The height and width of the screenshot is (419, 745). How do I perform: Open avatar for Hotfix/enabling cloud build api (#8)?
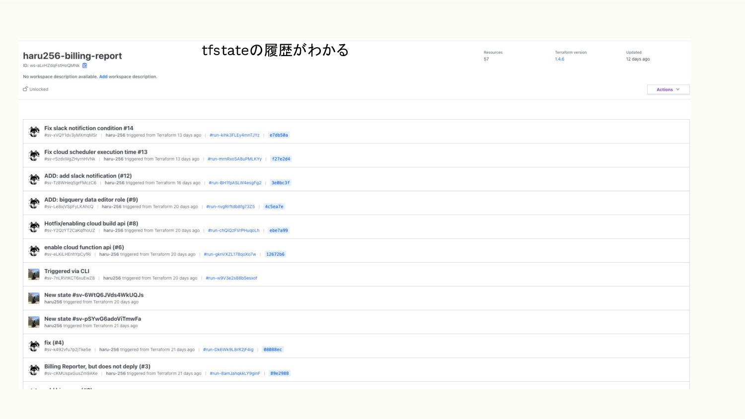click(x=34, y=227)
